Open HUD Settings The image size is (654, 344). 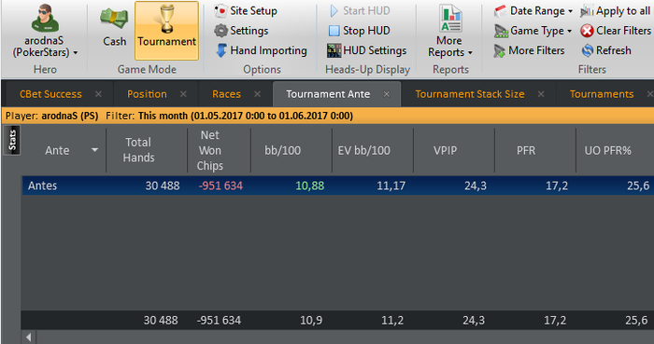(367, 50)
